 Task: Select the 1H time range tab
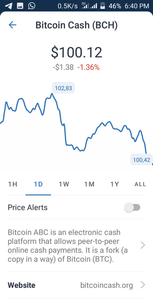pyautogui.click(x=13, y=184)
